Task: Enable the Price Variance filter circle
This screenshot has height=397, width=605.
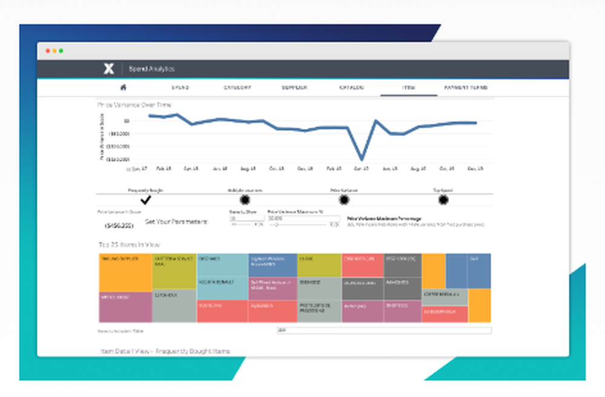Action: coord(344,200)
